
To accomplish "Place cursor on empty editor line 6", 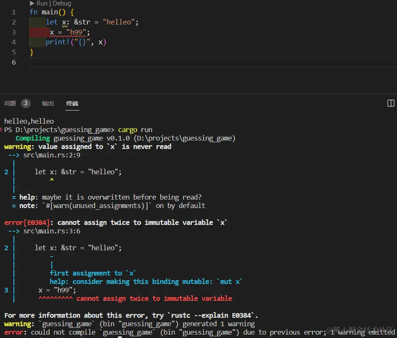I will pyautogui.click(x=213, y=62).
